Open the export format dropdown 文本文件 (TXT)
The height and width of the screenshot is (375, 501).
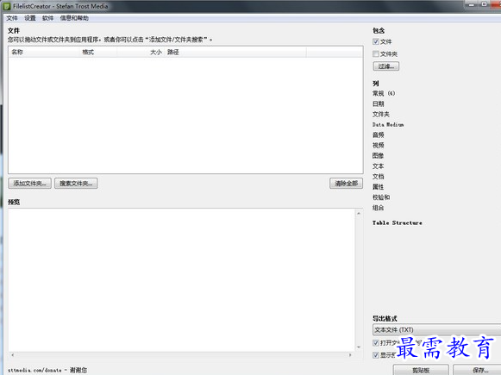(x=437, y=329)
